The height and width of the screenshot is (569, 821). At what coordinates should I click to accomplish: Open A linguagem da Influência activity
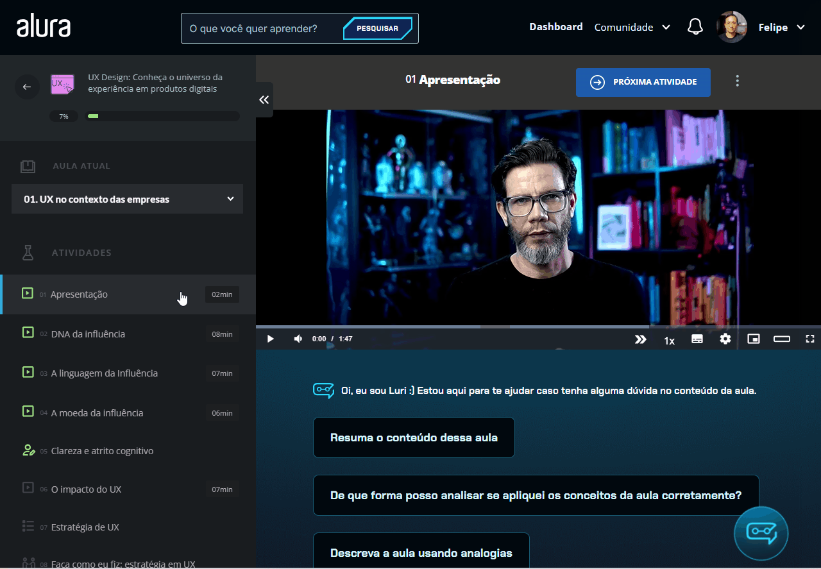(128, 373)
